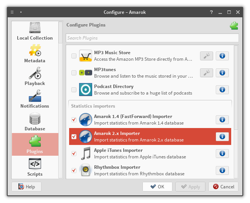Enable the Podcast Directory plugin
Image resolution: width=250 pixels, height=203 pixels.
point(74,90)
